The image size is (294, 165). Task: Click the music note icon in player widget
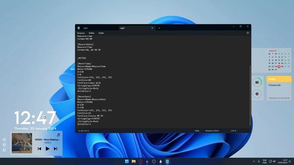point(58,135)
